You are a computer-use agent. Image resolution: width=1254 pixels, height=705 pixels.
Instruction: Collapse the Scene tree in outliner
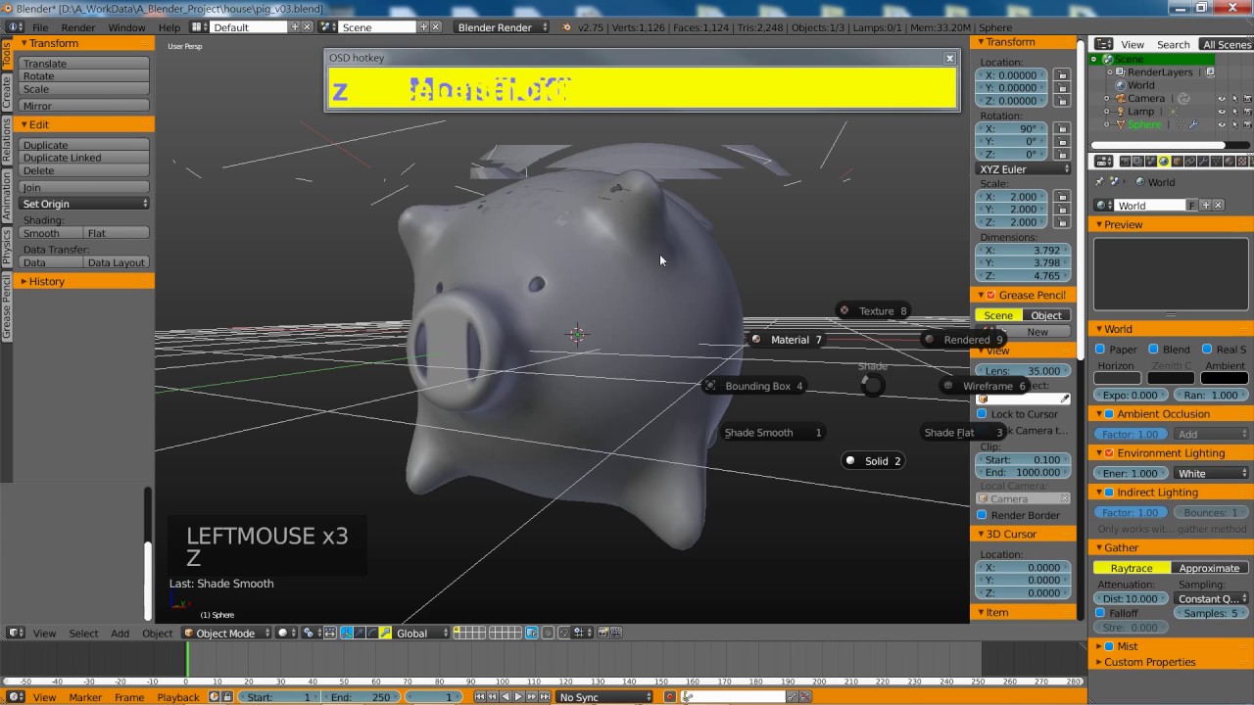pos(1094,60)
